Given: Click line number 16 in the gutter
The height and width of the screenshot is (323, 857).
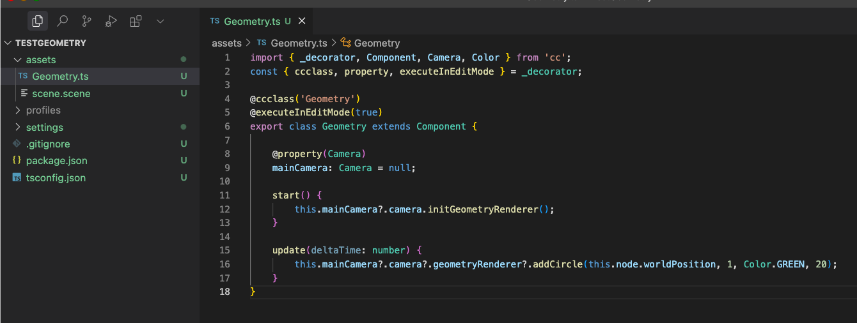Looking at the screenshot, I should (x=224, y=264).
